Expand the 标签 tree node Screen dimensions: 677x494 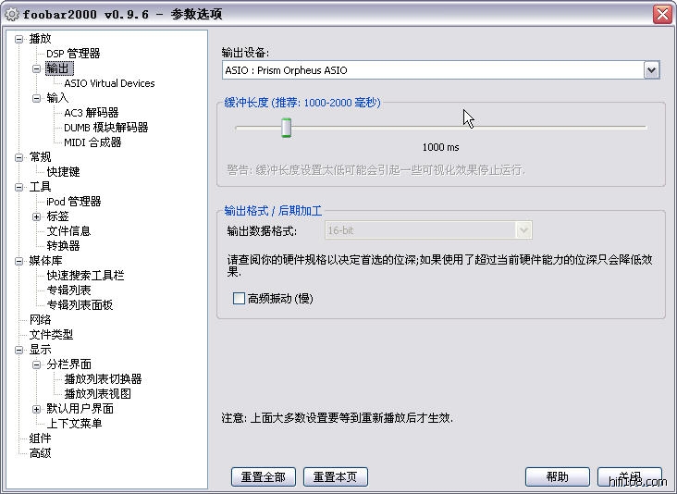coord(37,216)
